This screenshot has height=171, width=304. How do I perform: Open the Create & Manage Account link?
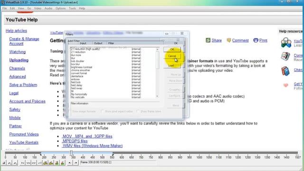[24, 41]
